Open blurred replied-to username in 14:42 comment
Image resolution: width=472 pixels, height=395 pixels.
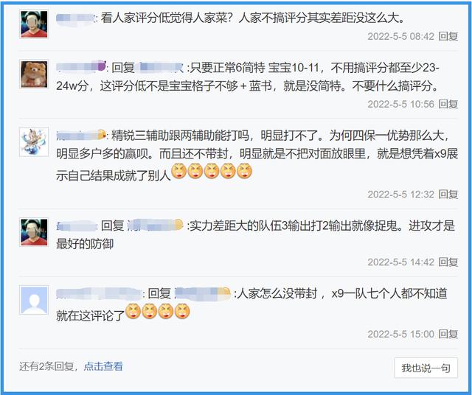pos(155,226)
